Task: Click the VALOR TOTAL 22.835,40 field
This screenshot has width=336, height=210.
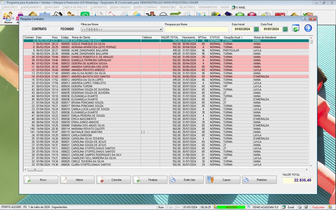Action: (298, 180)
